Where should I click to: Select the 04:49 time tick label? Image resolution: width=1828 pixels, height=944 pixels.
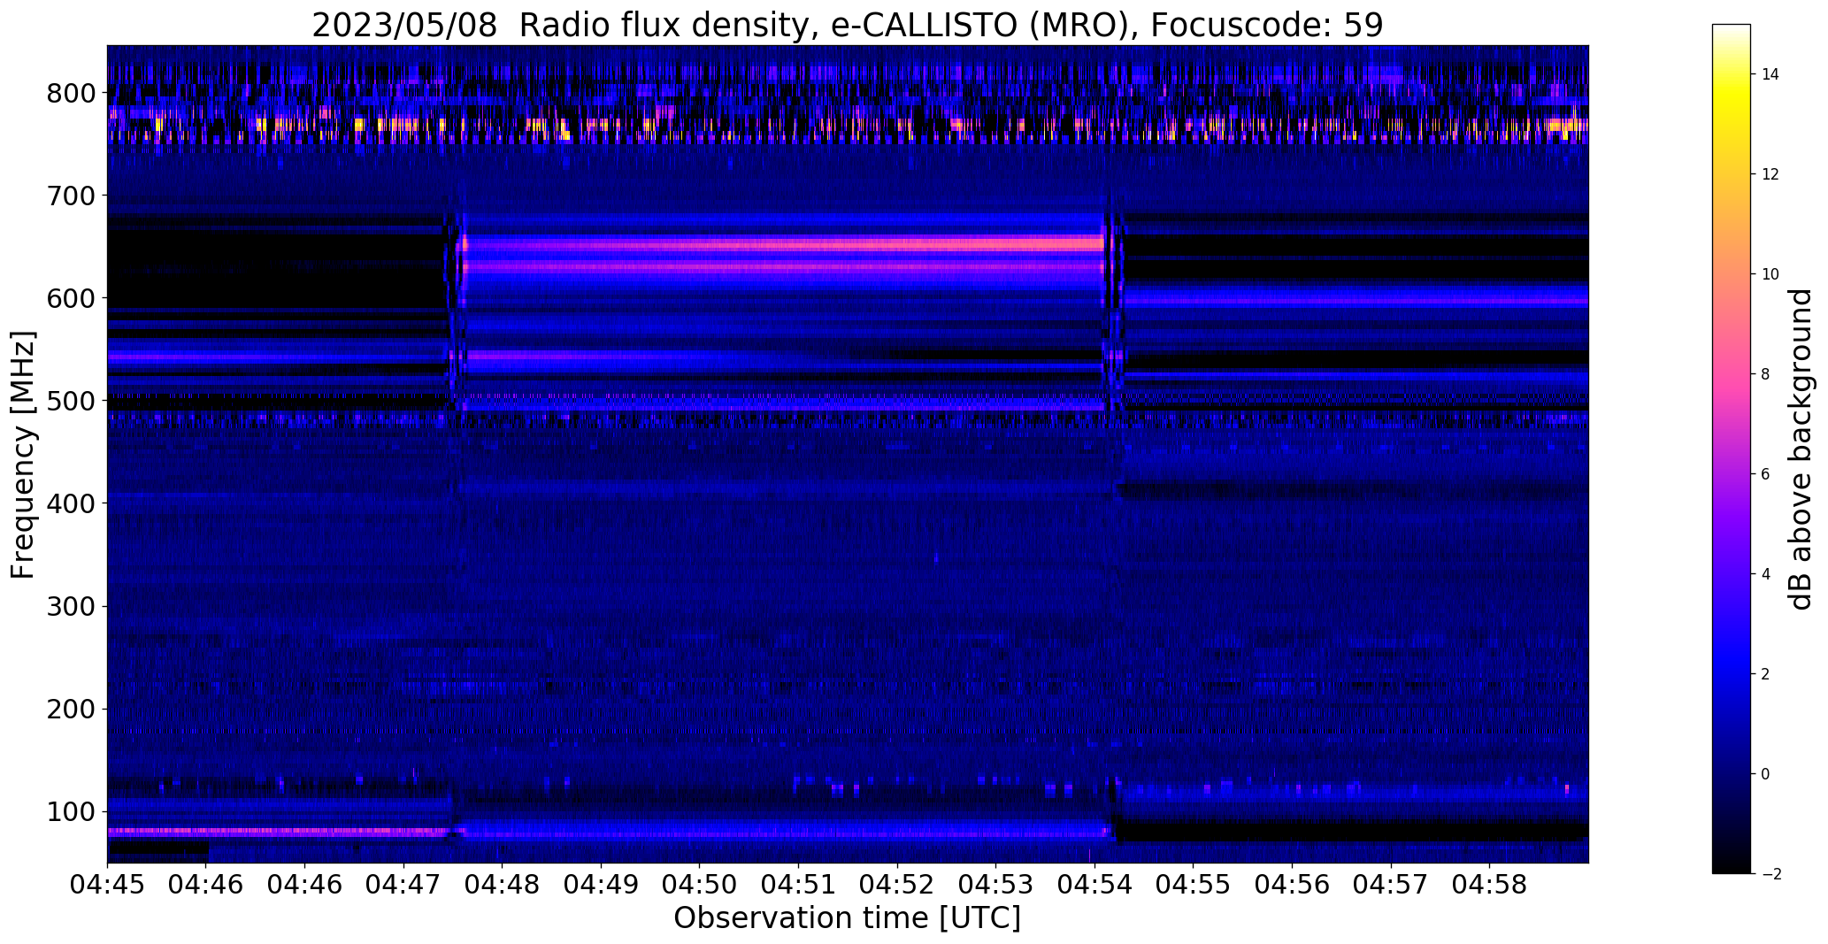click(601, 885)
